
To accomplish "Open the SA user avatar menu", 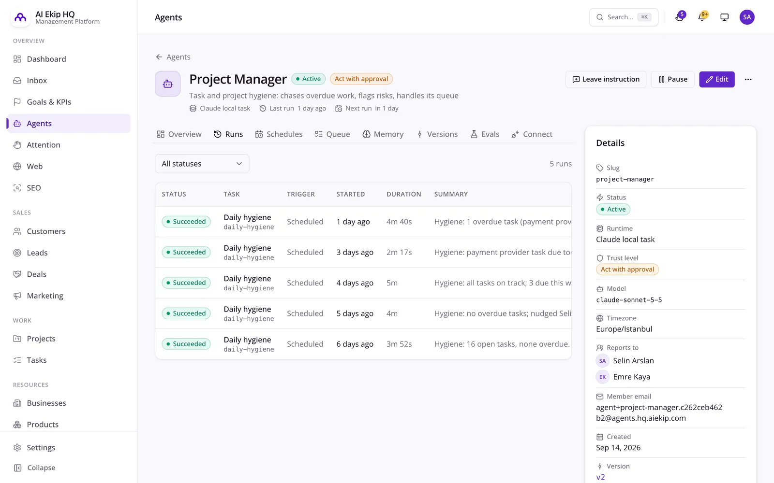I will [x=747, y=17].
